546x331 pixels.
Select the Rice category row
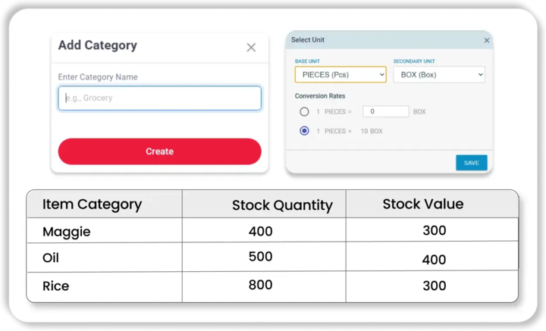[55, 286]
